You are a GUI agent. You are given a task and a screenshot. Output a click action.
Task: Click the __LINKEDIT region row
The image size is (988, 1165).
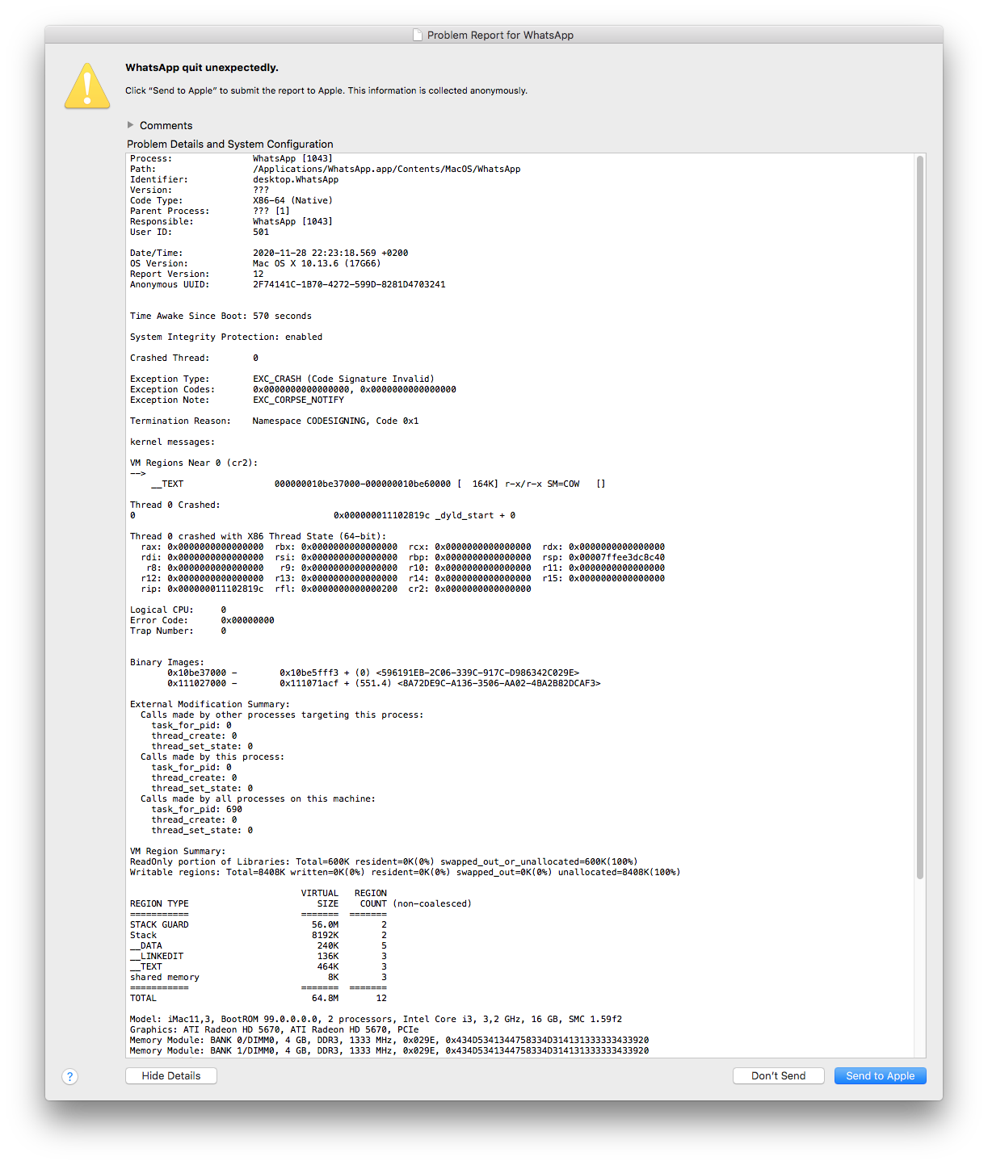tap(259, 957)
